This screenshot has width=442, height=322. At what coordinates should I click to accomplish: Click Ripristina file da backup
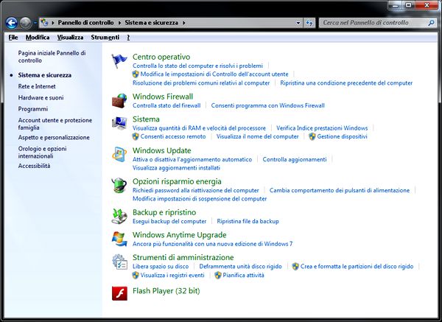tap(248, 221)
